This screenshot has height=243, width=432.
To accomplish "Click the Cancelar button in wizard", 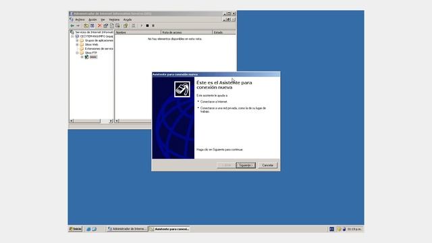I will tap(267, 165).
